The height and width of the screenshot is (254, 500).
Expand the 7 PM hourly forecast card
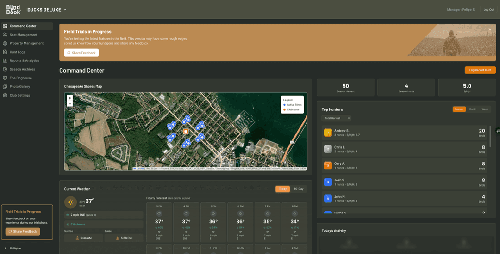point(268,222)
